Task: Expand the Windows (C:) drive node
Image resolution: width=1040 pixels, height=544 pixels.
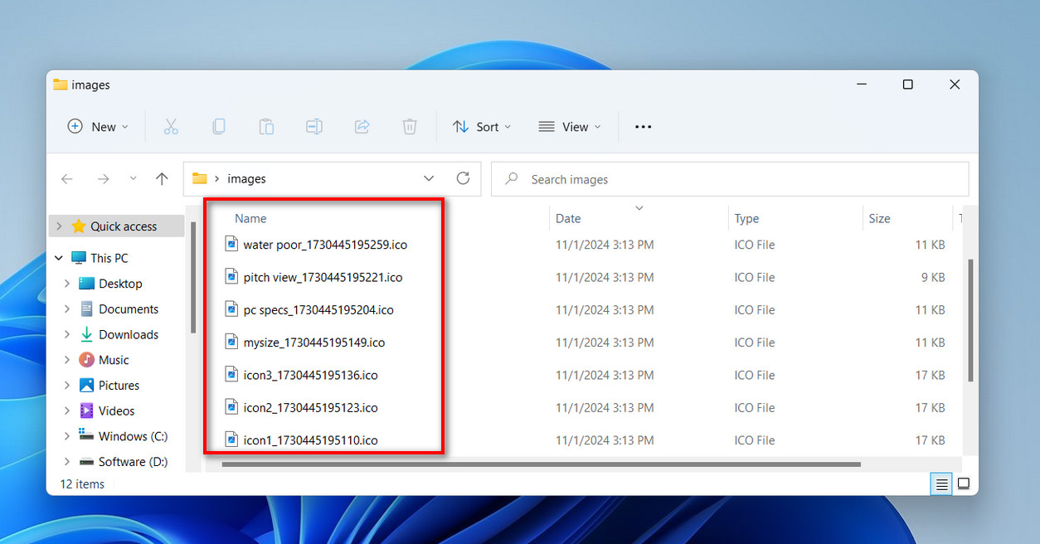Action: point(67,436)
